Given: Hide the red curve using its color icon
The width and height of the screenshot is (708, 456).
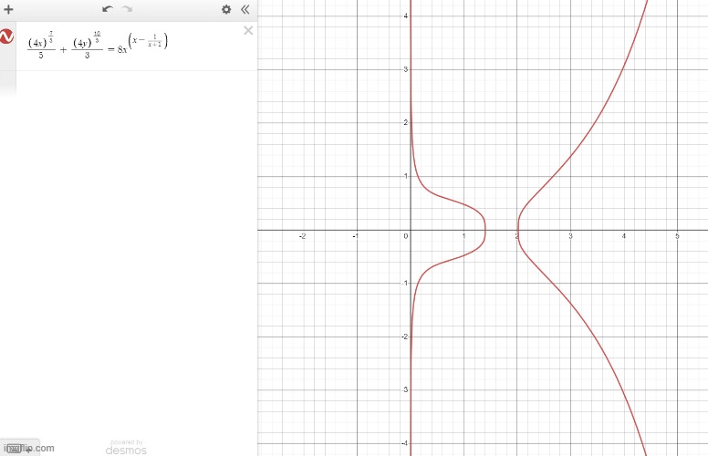Looking at the screenshot, I should pyautogui.click(x=7, y=37).
